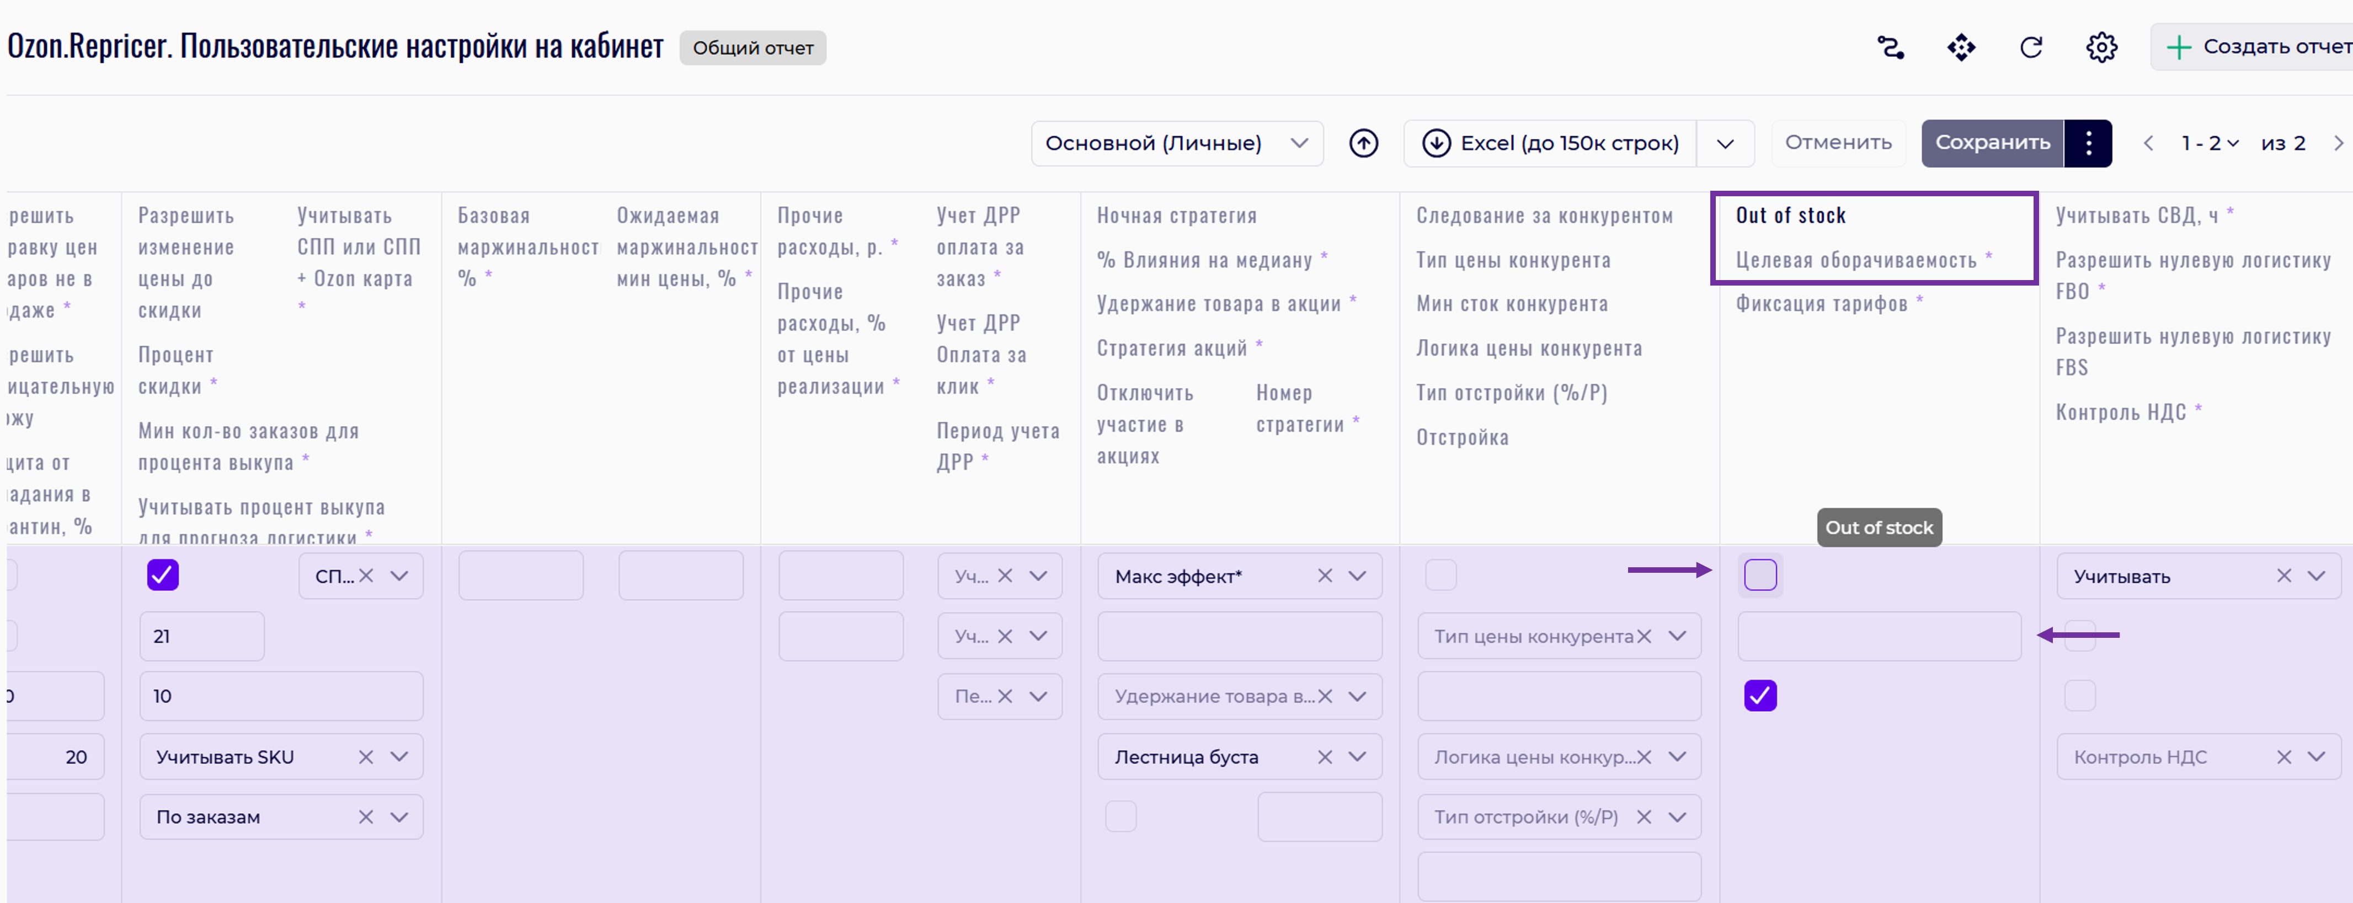Clear the Лестница буста value with X
The height and width of the screenshot is (903, 2353).
point(1325,757)
